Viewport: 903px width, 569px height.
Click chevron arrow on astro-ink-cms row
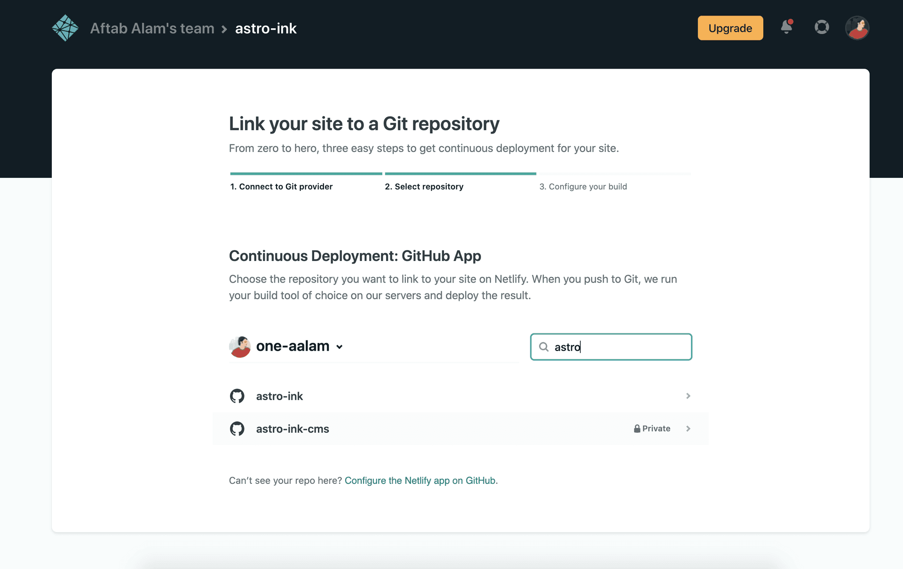[688, 428]
